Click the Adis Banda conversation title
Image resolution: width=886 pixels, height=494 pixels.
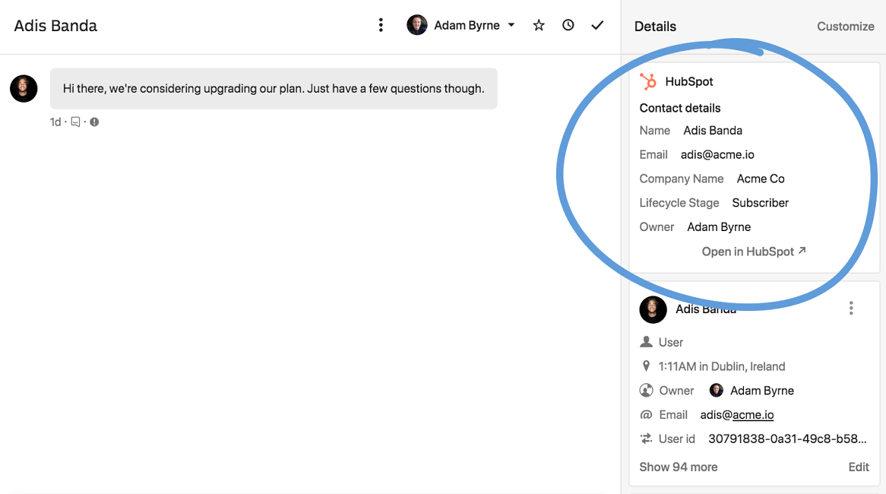click(55, 26)
